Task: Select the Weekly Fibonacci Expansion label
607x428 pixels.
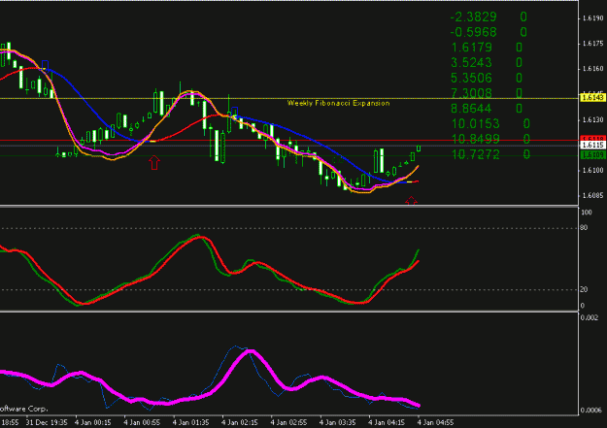Action: coord(338,103)
